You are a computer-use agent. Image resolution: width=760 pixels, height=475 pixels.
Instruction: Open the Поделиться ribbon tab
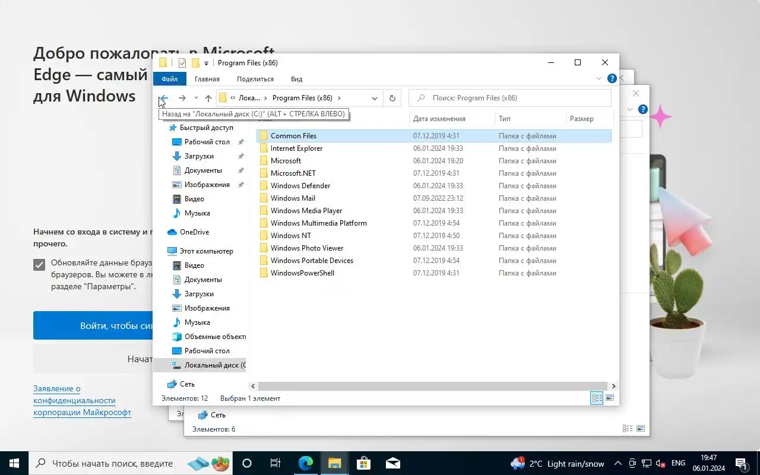coord(255,79)
